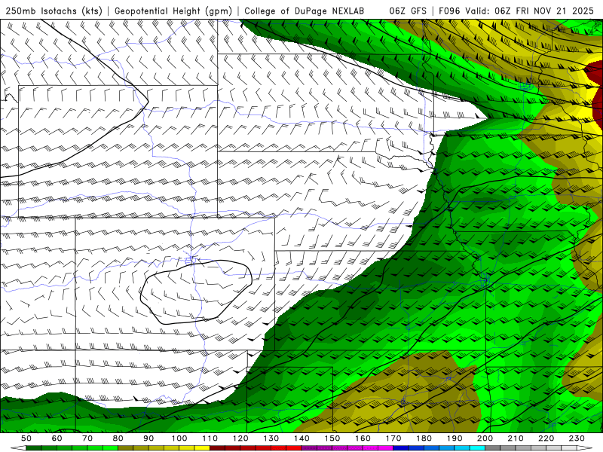Image resolution: width=603 pixels, height=452 pixels.
Task: Click the 60 knot legend label
Action: [x=57, y=438]
